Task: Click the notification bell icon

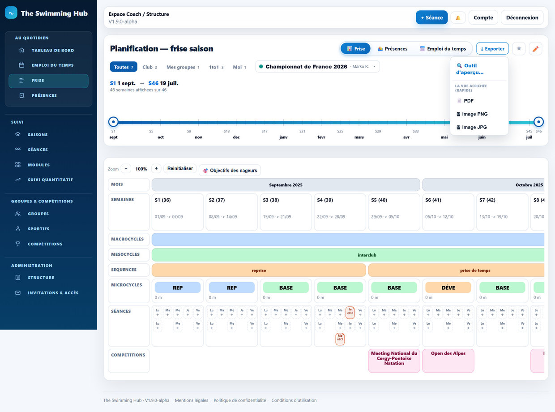Action: coord(458,17)
